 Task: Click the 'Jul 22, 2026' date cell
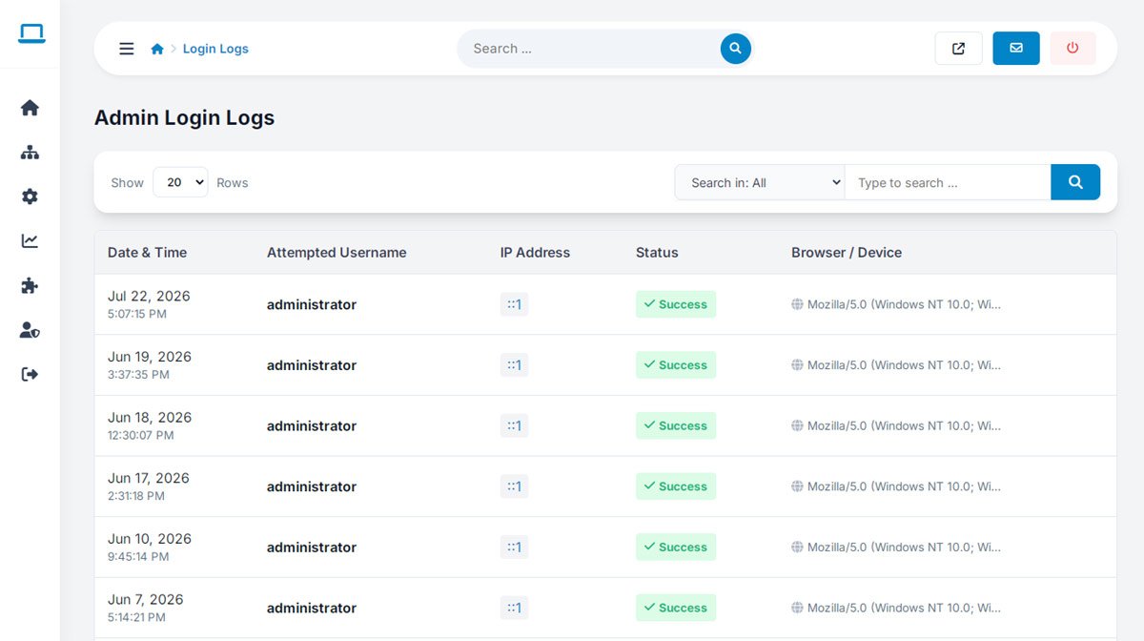[149, 297]
